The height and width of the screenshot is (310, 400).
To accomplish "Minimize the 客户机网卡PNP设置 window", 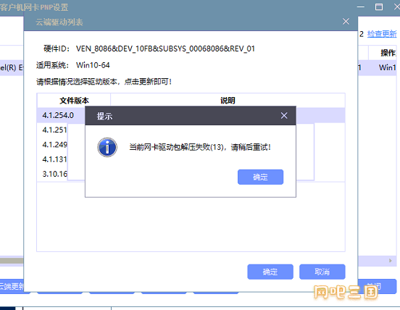I will 360,7.
